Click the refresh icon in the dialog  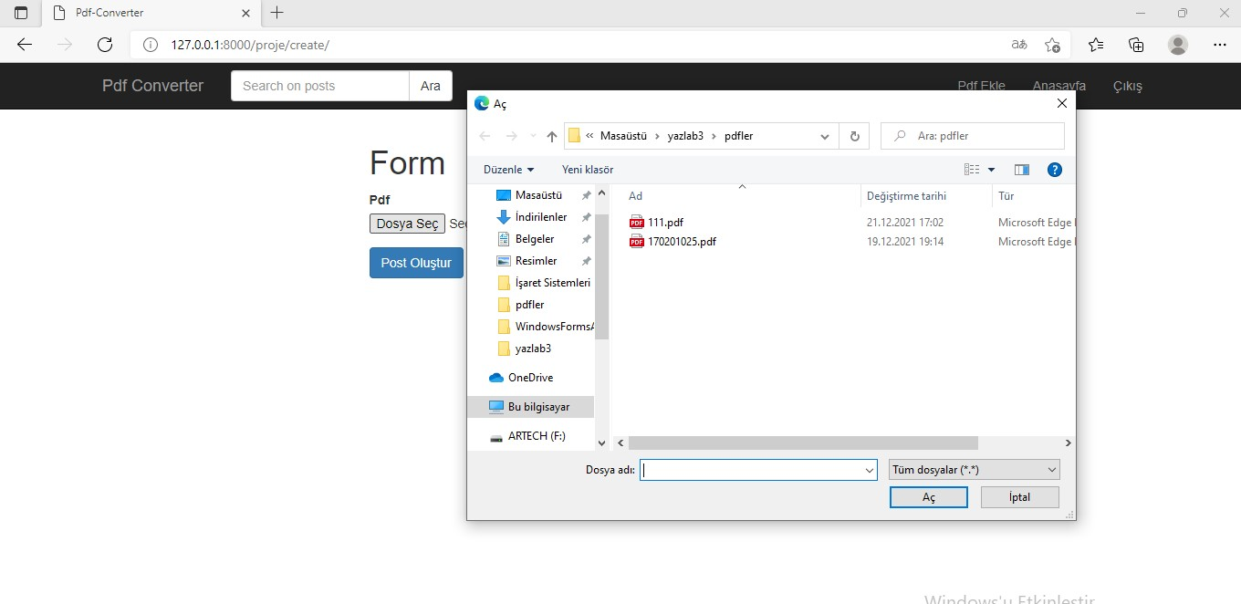[x=854, y=135]
